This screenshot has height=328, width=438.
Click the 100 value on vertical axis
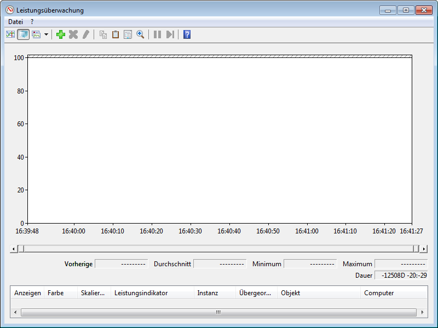tap(19, 58)
